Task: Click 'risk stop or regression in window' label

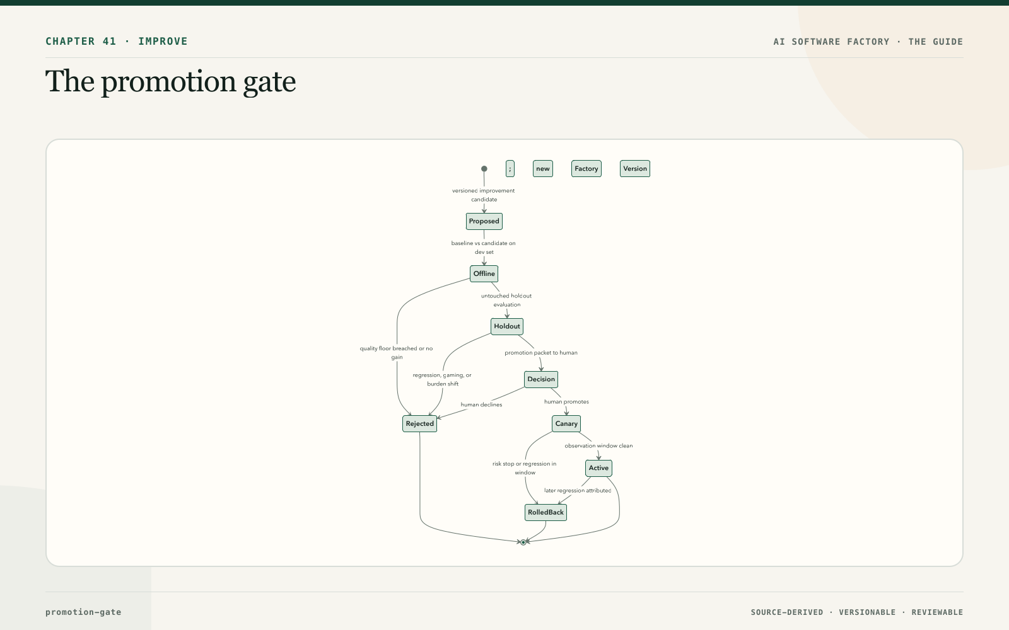Action: [525, 468]
